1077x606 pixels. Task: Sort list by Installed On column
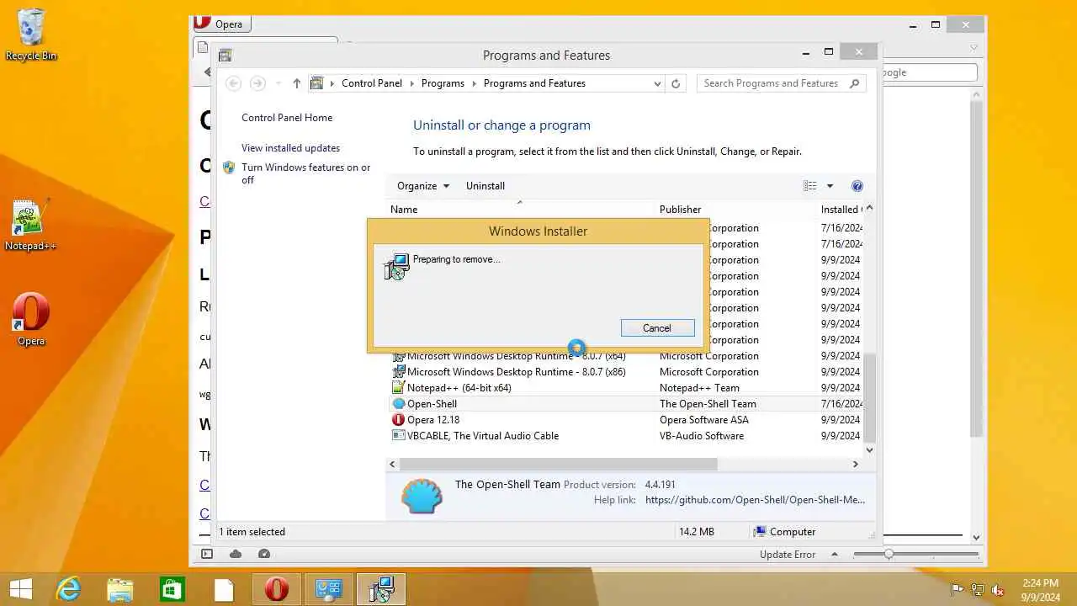pos(840,210)
